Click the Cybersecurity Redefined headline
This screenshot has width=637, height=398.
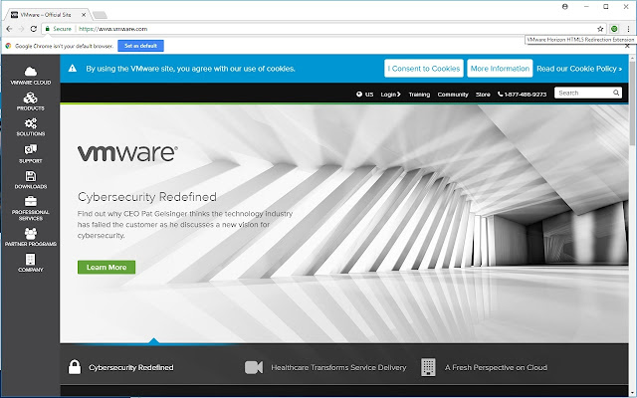pyautogui.click(x=147, y=197)
